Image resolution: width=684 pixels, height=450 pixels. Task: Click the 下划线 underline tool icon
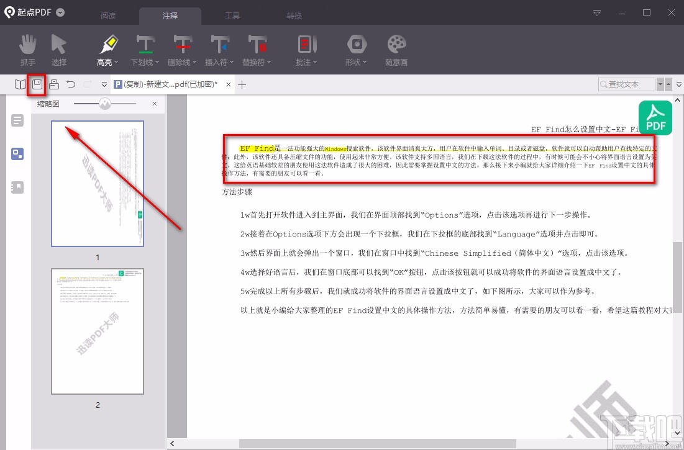(x=145, y=45)
